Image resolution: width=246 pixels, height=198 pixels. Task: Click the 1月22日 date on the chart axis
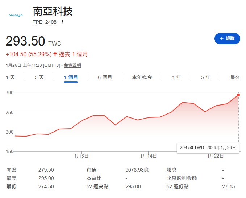pyautogui.click(x=214, y=156)
